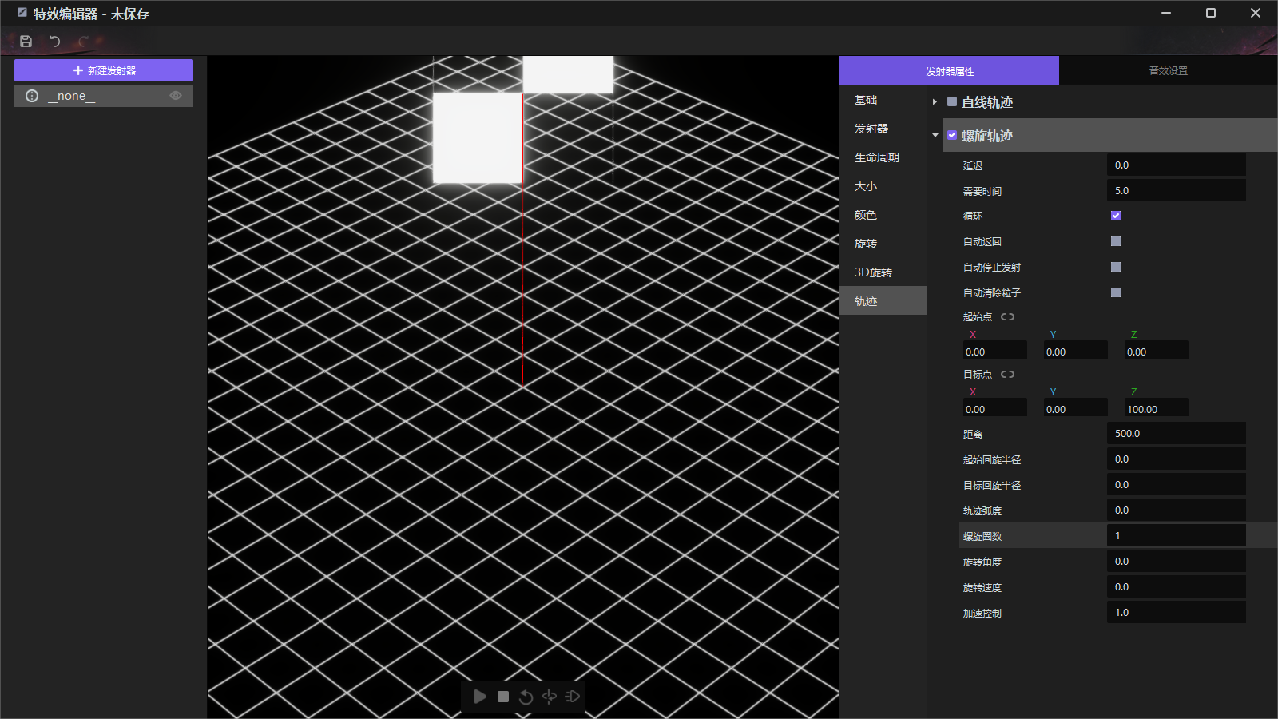Viewport: 1278px width, 719px height.
Task: Click the 直线轨迹 section title
Action: (987, 102)
